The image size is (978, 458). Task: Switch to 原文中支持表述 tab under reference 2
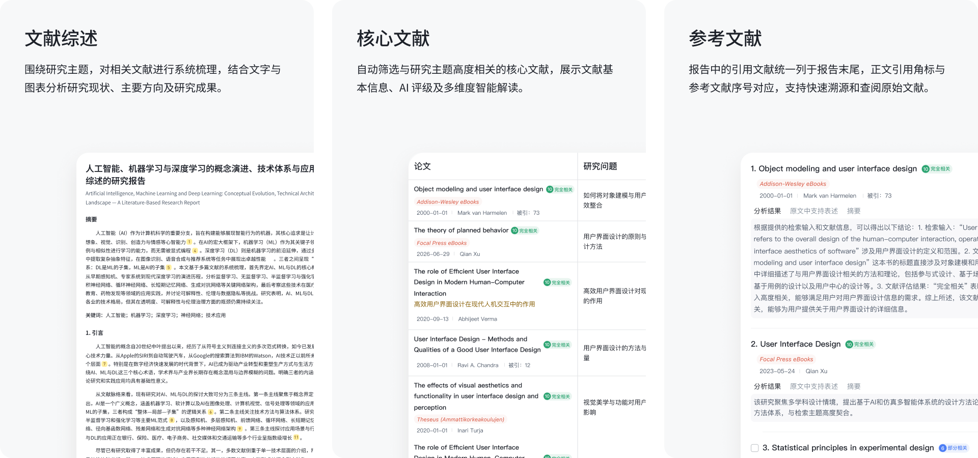[814, 387]
